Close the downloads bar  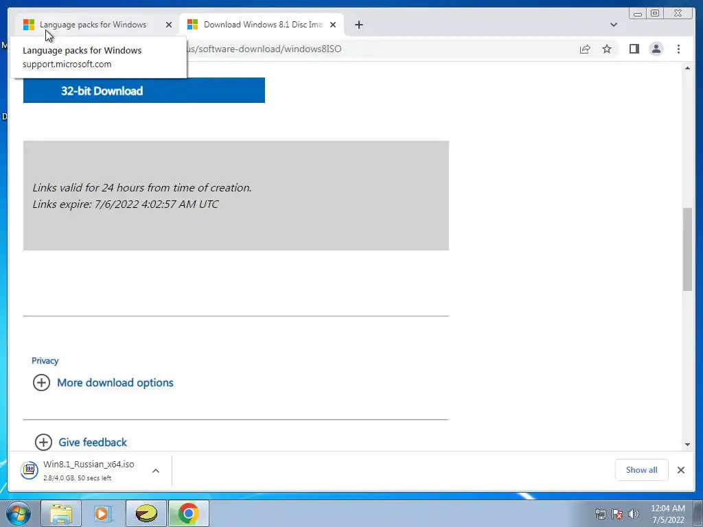coord(680,469)
